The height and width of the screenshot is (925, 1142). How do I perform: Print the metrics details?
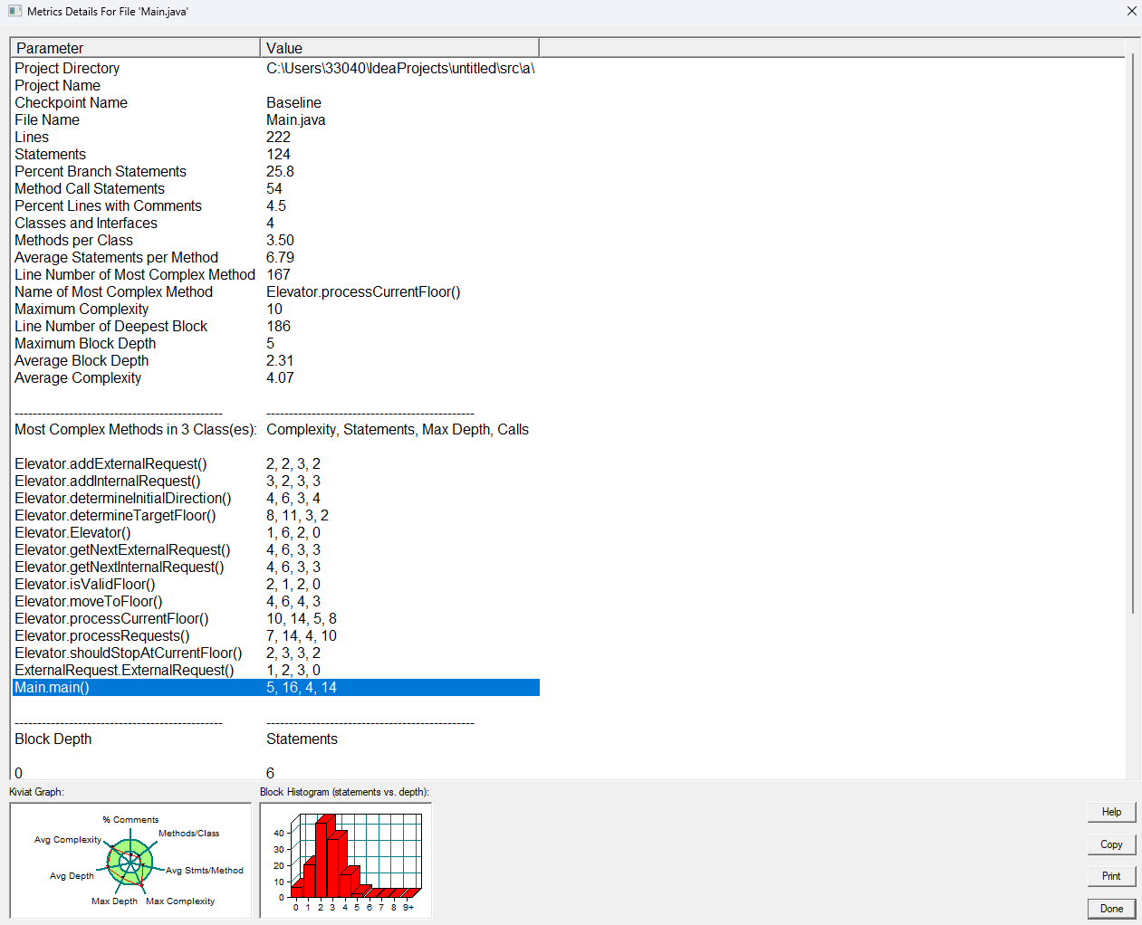1111,876
